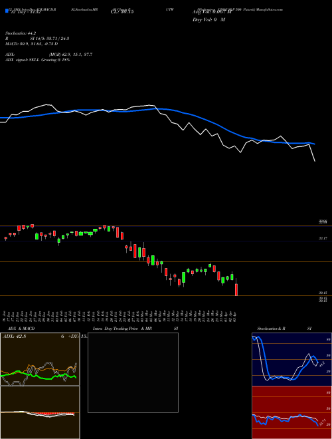Screen dimensions: 332x439
Task: Click the Stochastics: 44.2 readout
Action: coord(21,33)
